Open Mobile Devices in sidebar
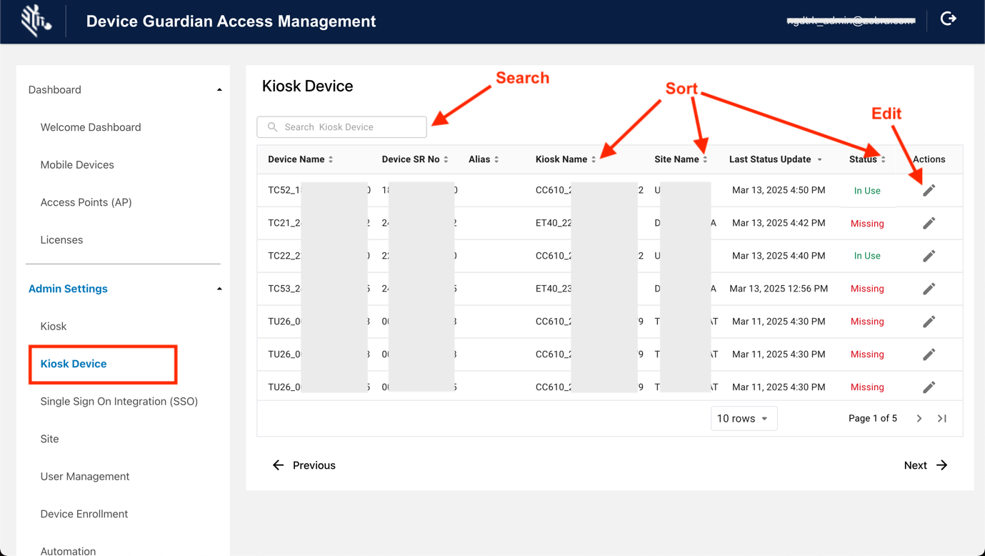 pyautogui.click(x=77, y=165)
